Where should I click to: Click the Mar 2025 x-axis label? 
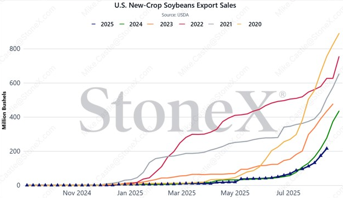pos(182,193)
